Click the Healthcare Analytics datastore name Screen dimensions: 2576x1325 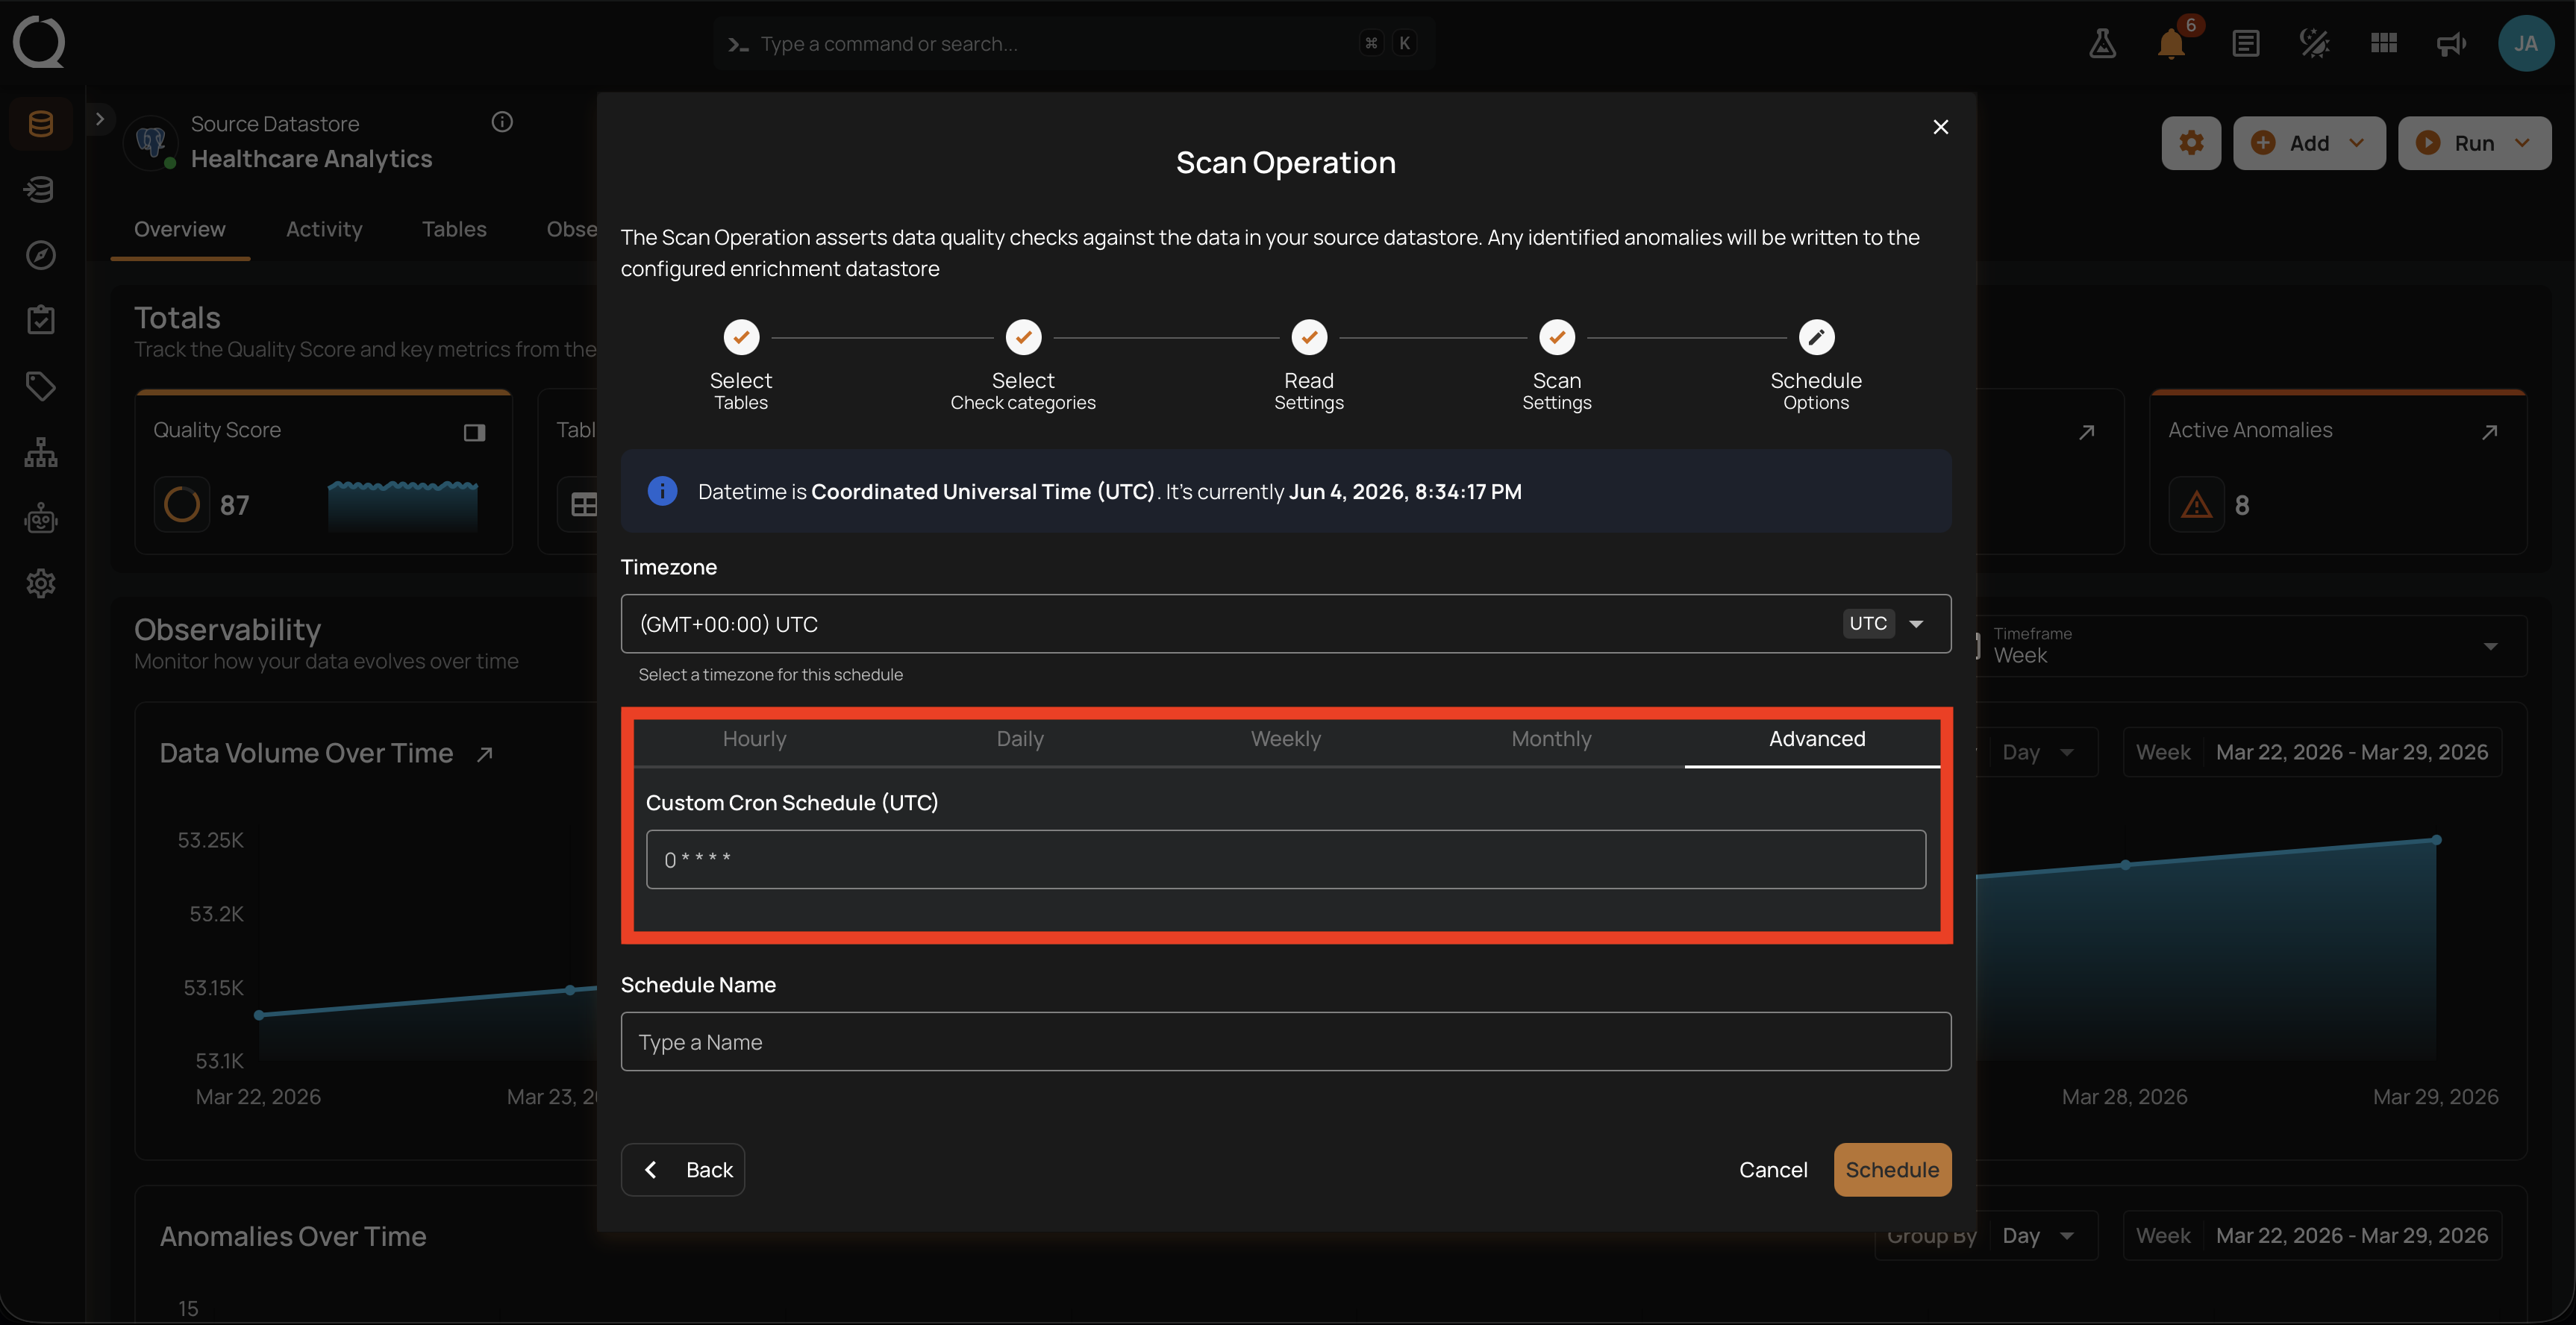(312, 159)
